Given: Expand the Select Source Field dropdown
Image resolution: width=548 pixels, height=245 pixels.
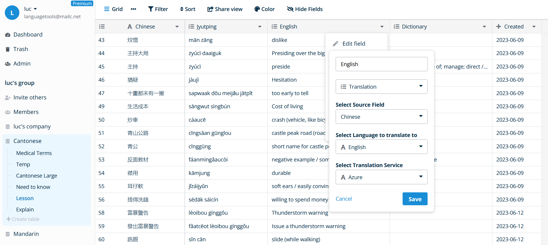Looking at the screenshot, I should [x=381, y=117].
